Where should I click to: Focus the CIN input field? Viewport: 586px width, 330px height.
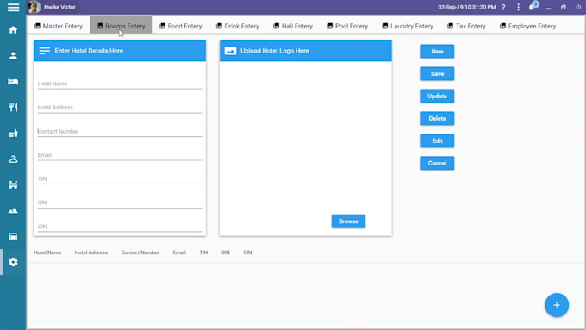pyautogui.click(x=120, y=227)
